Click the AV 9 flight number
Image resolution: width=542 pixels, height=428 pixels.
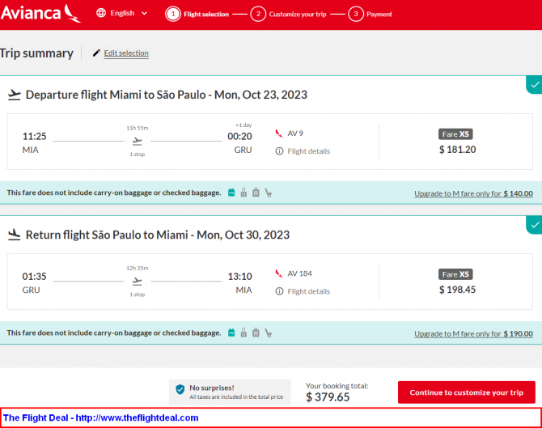295,133
